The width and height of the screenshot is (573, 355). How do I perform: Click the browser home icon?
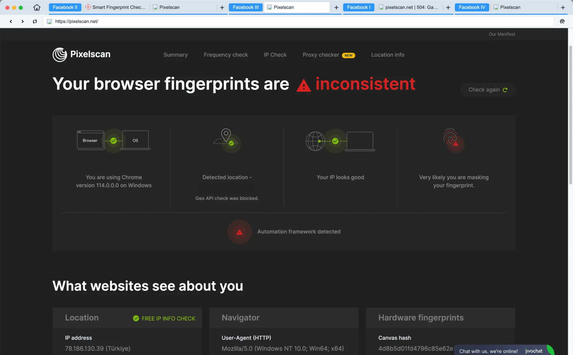[37, 7]
